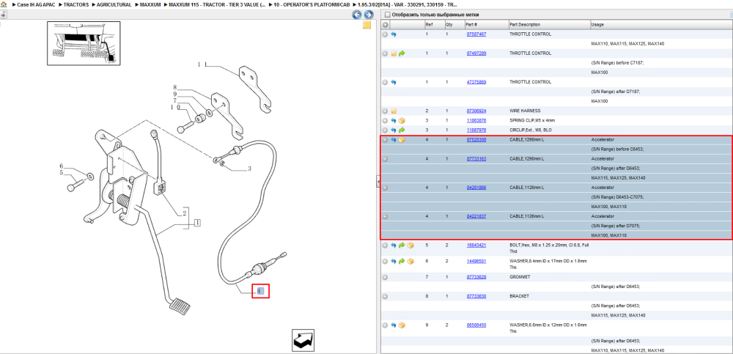Toggle grey select circle for WIRE HARNESS

click(386, 111)
